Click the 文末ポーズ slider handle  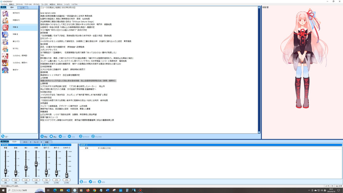[x=66, y=175]
